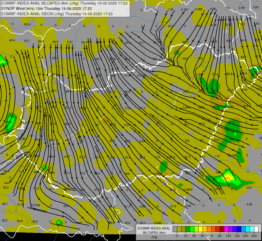The height and width of the screenshot is (241, 262).
Task: Select the value '10.0'
Action: click(x=249, y=188)
